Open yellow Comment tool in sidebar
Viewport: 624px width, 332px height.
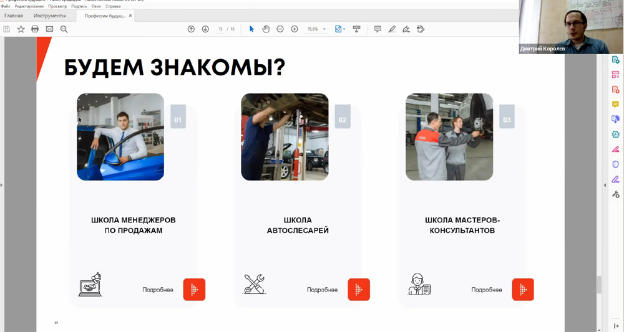tap(615, 105)
